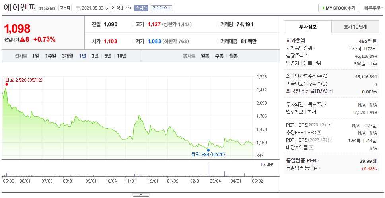This screenshot has width=385, height=198.
Task: Click the 실시간 badge button
Action: (142, 8)
